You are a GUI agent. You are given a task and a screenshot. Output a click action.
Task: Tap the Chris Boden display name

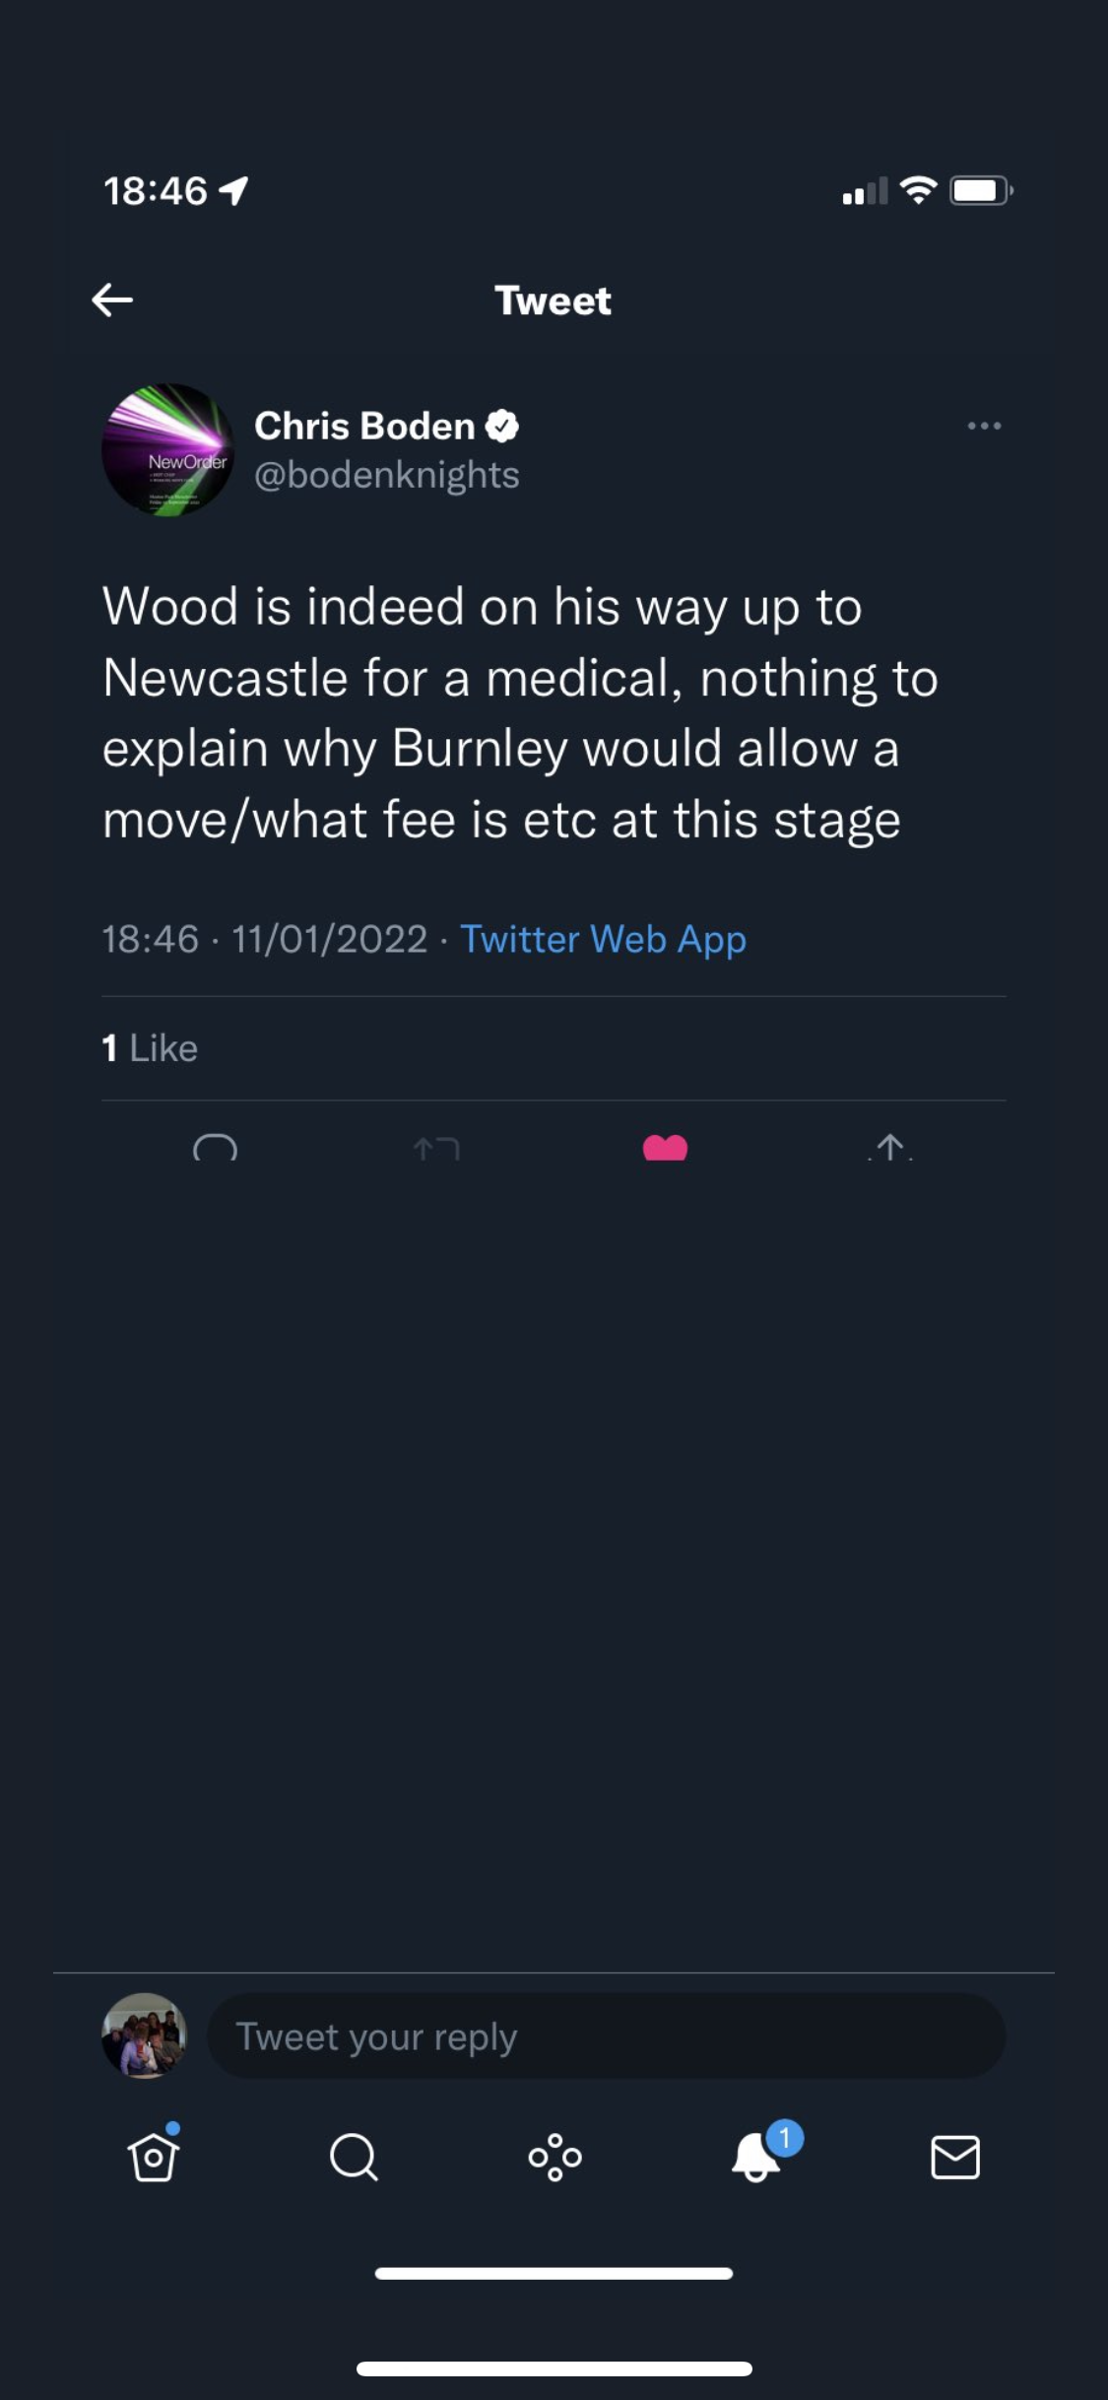click(x=364, y=426)
